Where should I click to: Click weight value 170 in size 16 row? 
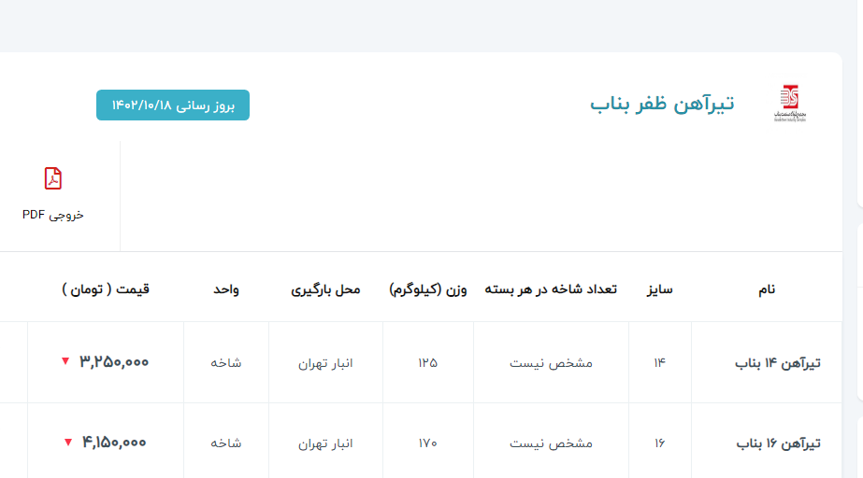(x=427, y=443)
